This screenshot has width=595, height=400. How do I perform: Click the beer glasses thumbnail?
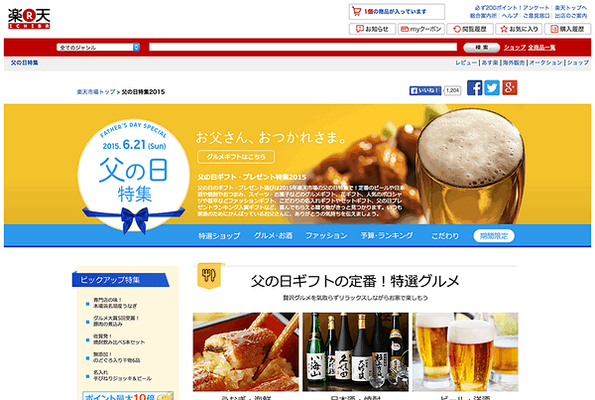[x=465, y=351]
